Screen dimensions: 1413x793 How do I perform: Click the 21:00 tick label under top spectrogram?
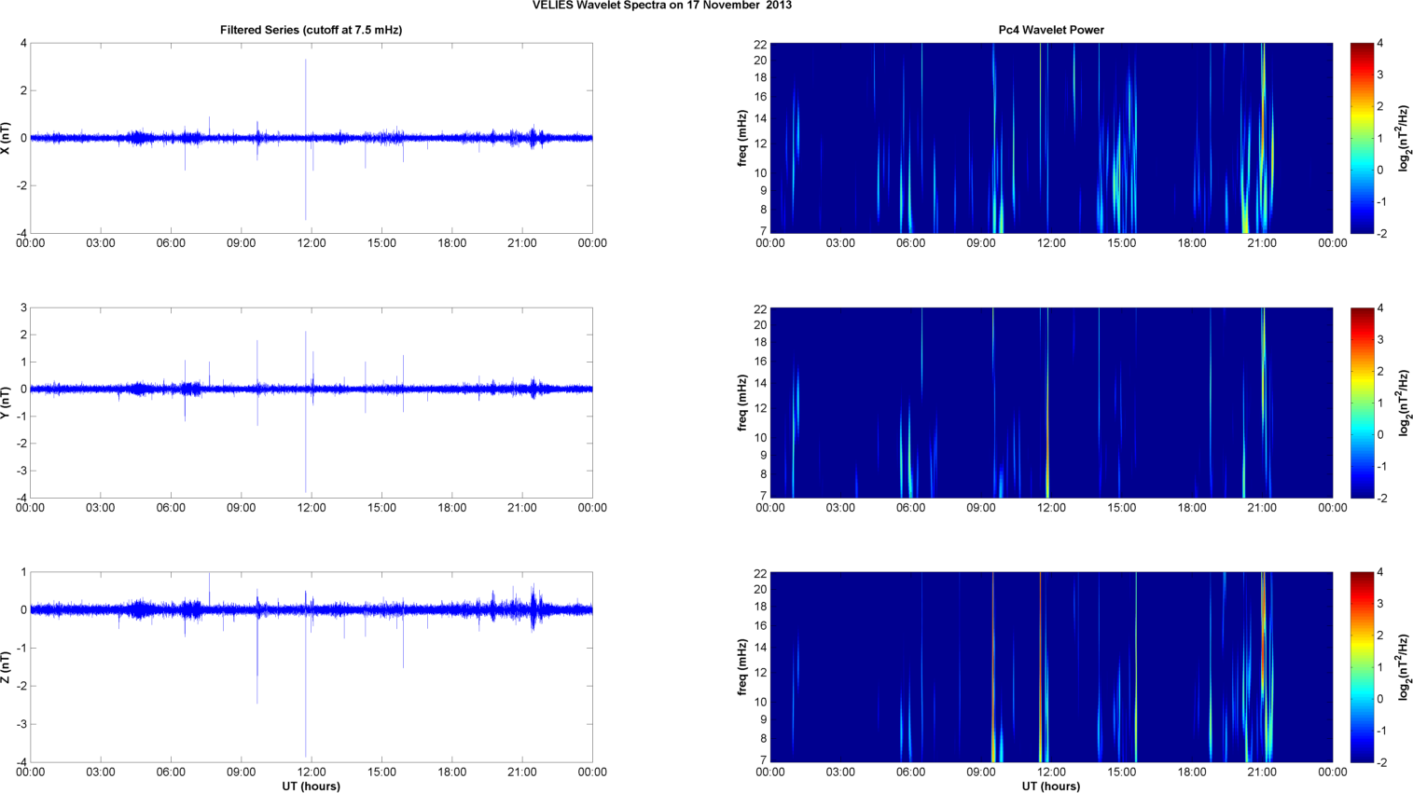(x=1262, y=243)
